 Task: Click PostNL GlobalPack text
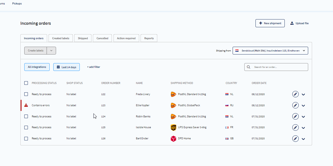pos(189,105)
